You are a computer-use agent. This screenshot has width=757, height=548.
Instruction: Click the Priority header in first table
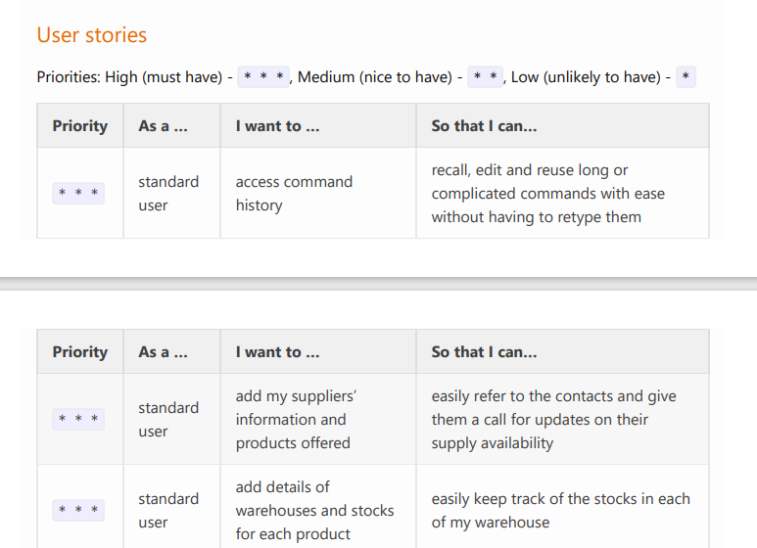tap(80, 125)
